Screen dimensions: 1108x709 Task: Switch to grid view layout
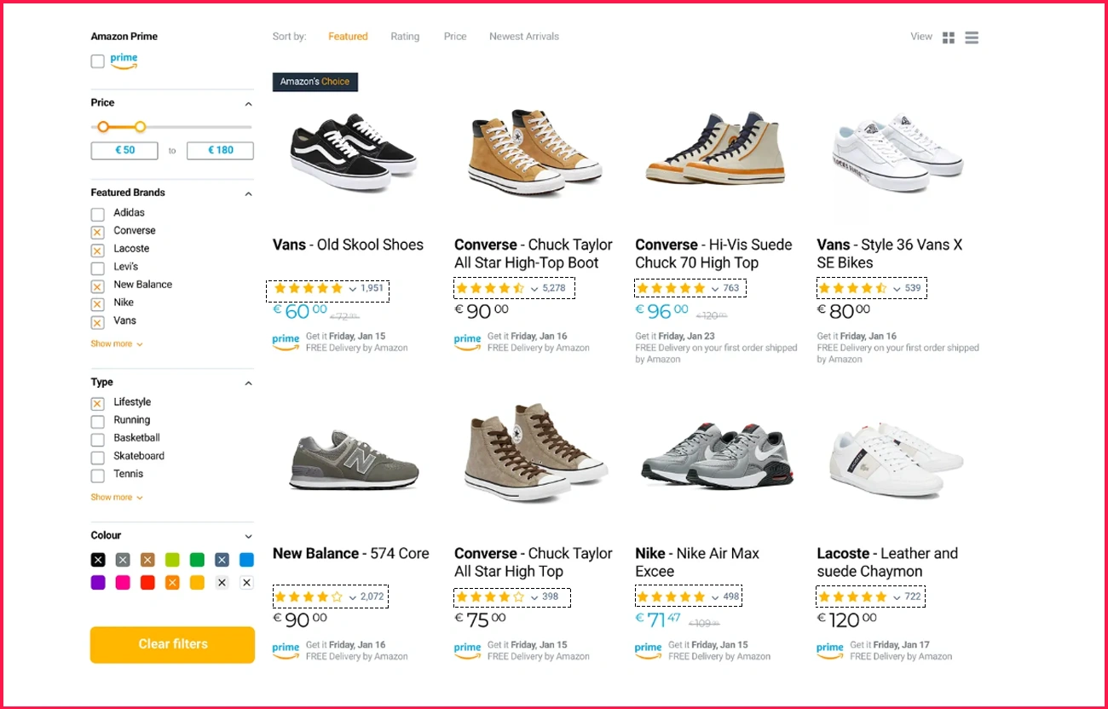point(948,37)
